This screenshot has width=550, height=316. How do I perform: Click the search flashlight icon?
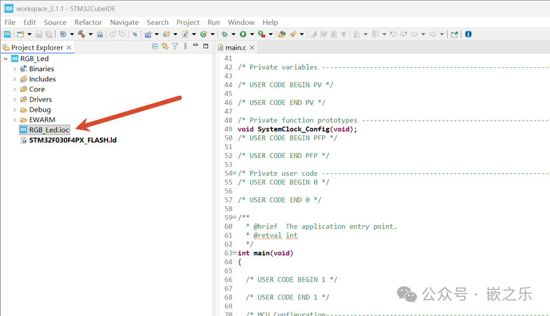292,34
